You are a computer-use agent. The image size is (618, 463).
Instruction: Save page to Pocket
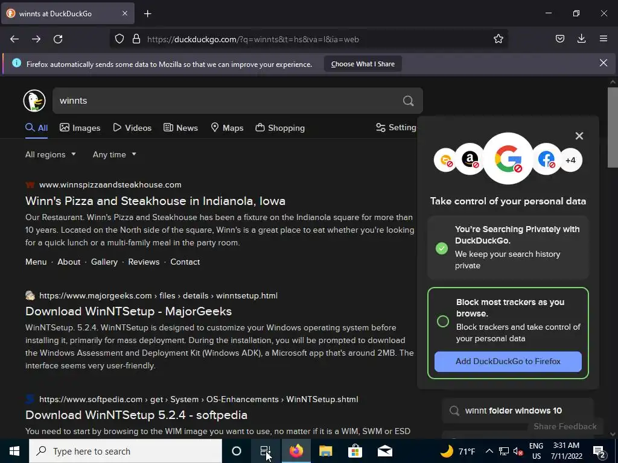pos(560,39)
